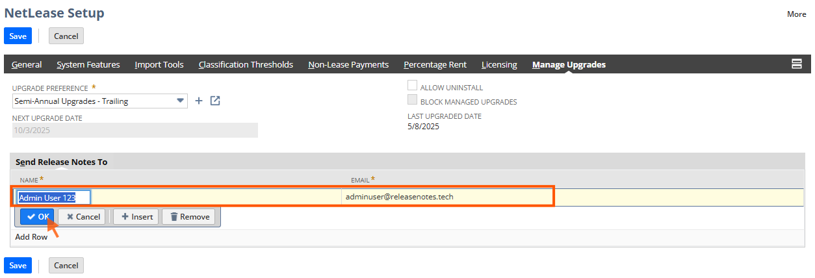The height and width of the screenshot is (278, 815).
Task: Click the Insert row button
Action: tap(136, 217)
